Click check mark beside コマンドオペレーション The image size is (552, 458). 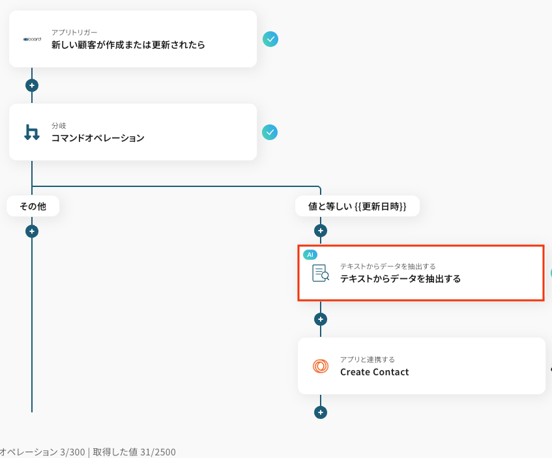point(270,132)
